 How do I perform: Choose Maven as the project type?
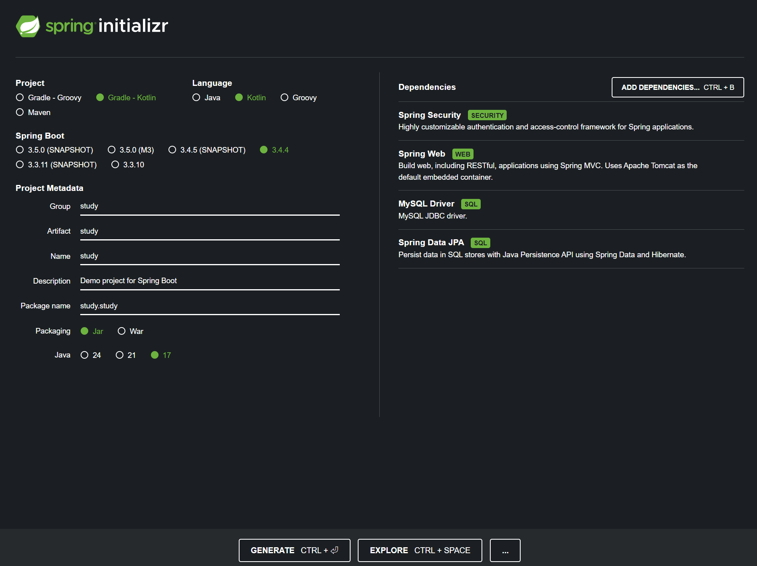(33, 112)
